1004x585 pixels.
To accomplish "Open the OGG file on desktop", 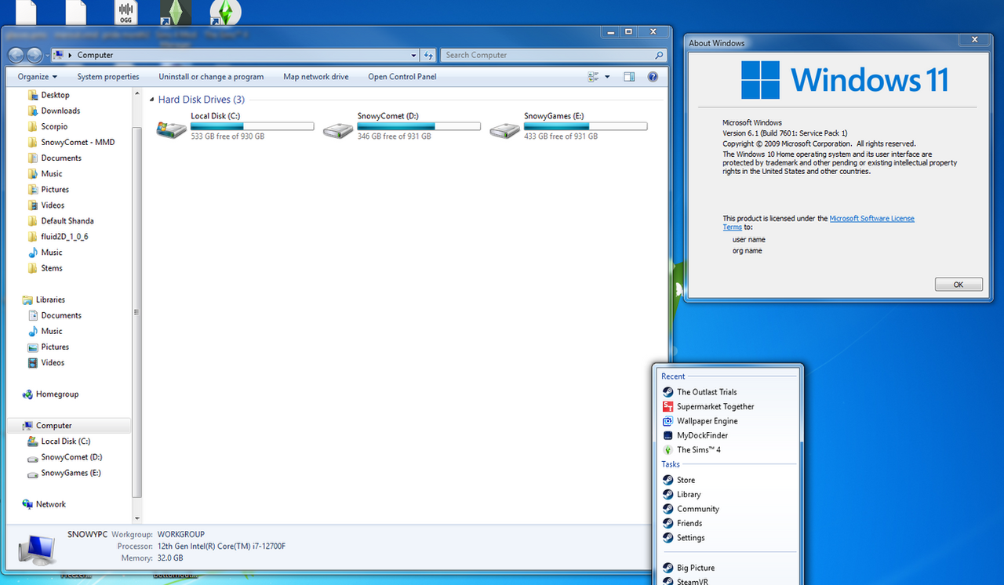I will point(126,13).
